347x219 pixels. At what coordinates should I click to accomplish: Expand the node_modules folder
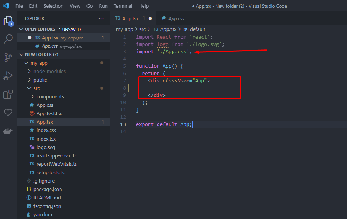click(50, 71)
